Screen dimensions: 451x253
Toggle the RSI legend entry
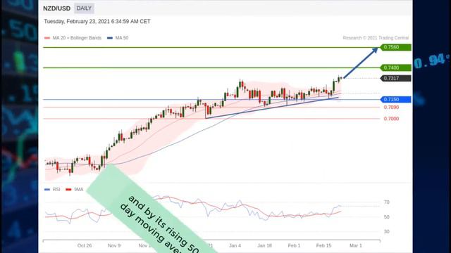click(52, 189)
